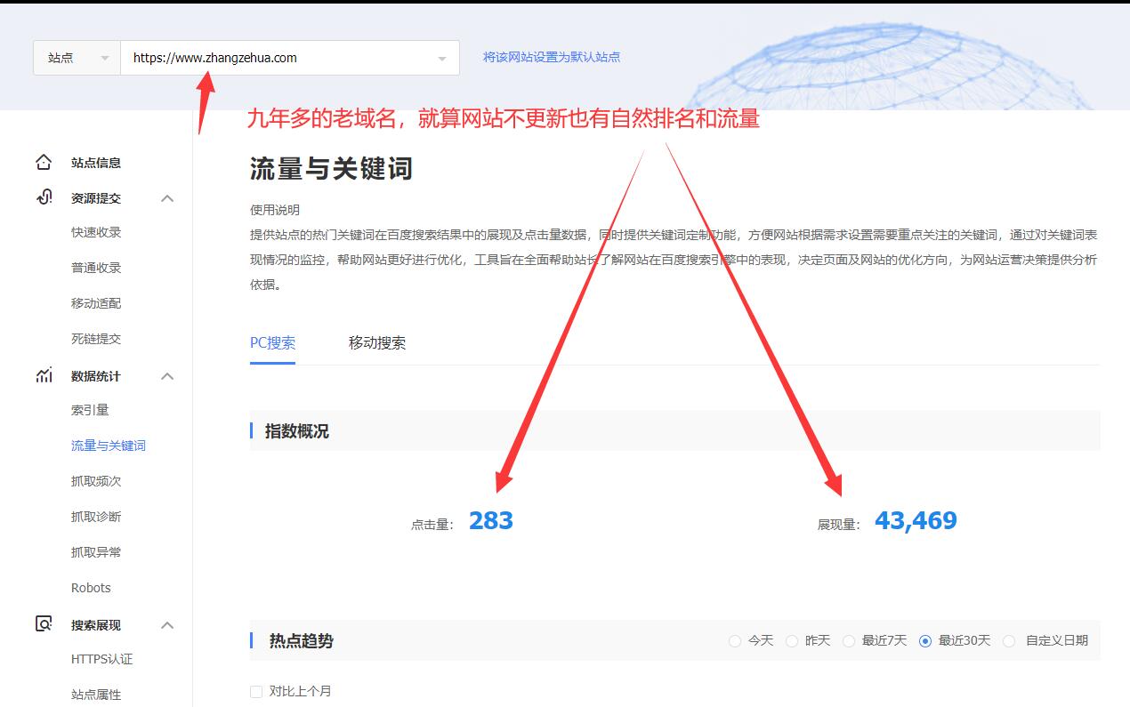The image size is (1130, 707).
Task: Choose the 自定义日期 option
Action: (x=1010, y=640)
